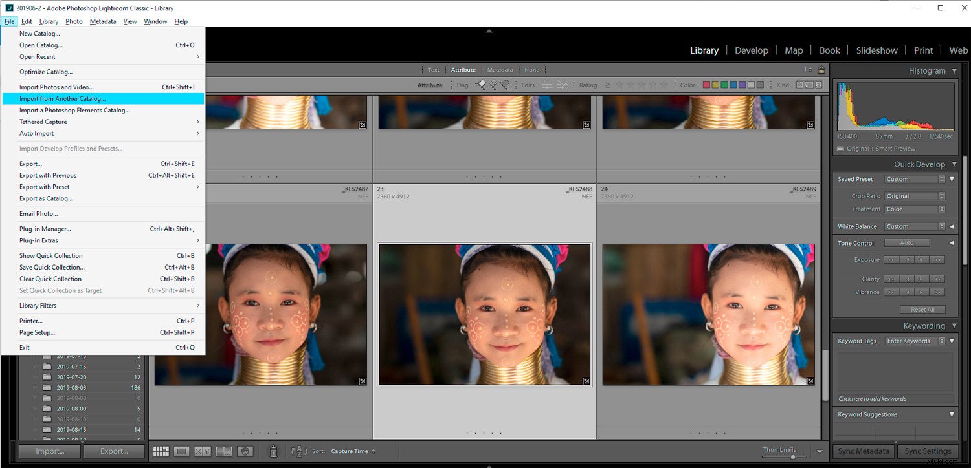Switch to Loupe view
The width and height of the screenshot is (971, 468).
click(x=181, y=451)
